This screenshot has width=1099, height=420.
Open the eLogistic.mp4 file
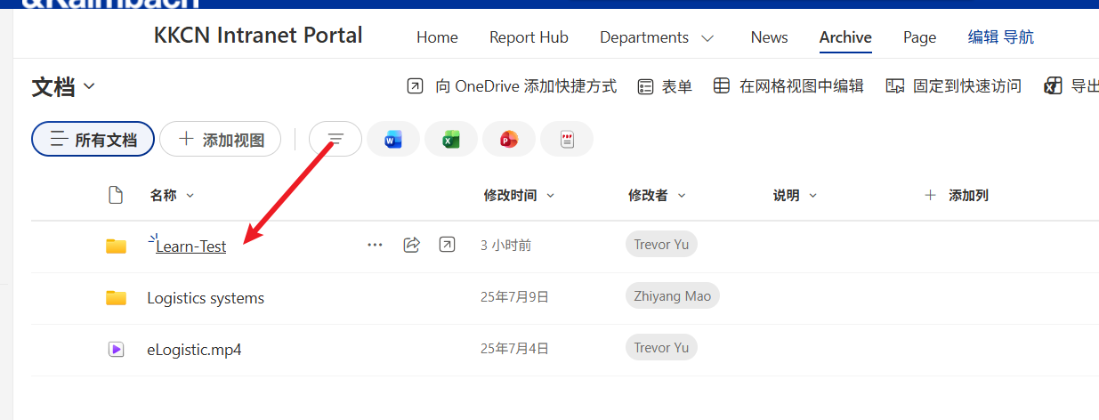pos(194,350)
